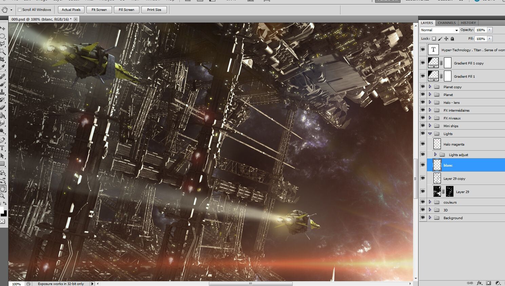
Task: Select the Zoom magnifier tool
Action: 3,196
